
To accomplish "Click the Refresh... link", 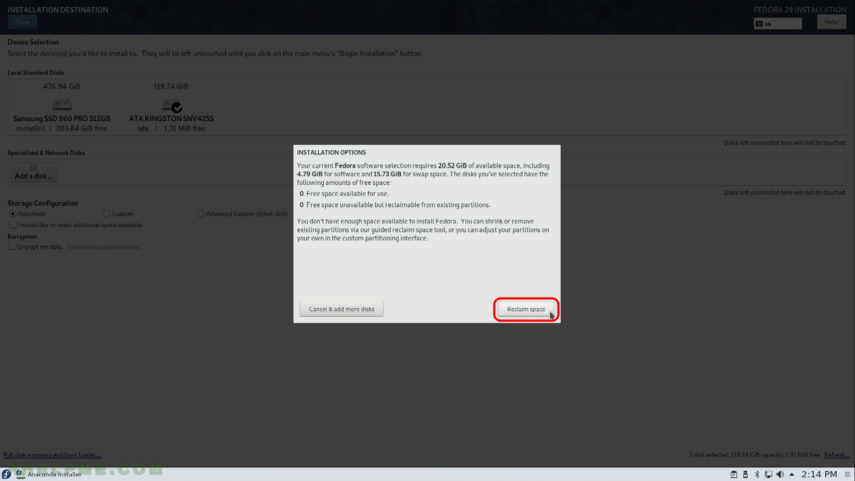I will [837, 455].
